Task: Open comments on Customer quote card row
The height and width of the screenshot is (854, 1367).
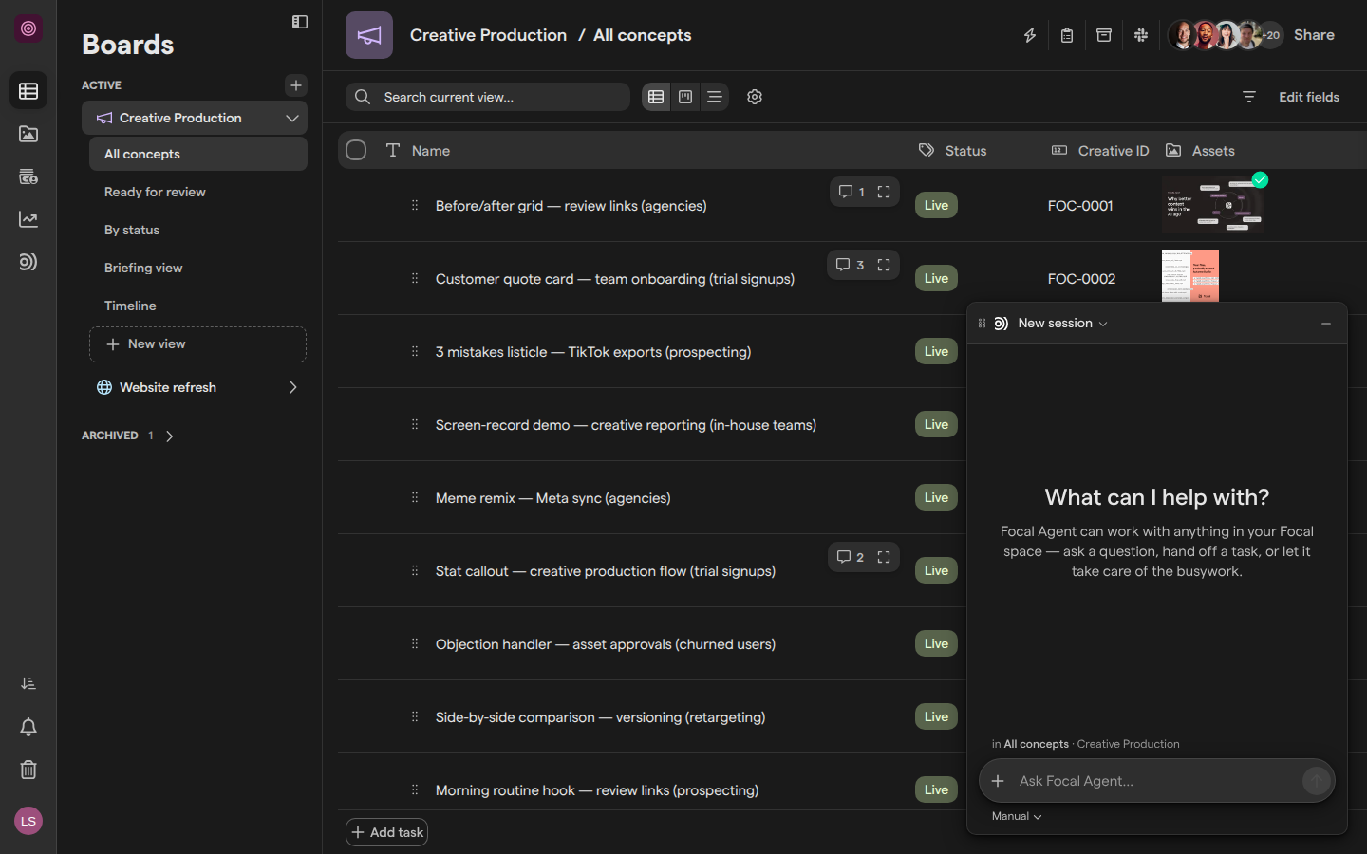Action: pyautogui.click(x=850, y=265)
